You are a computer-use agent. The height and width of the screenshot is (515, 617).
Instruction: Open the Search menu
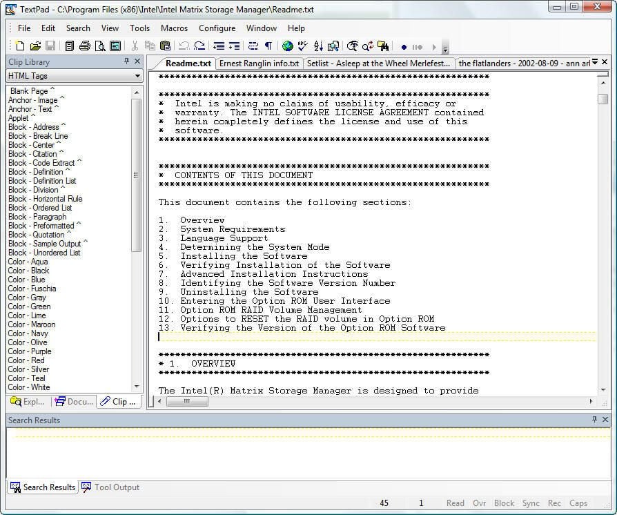pyautogui.click(x=78, y=28)
